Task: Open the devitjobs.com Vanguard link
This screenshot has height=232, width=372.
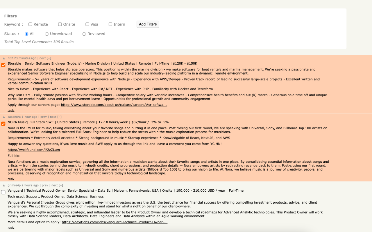Action: tap(115, 222)
